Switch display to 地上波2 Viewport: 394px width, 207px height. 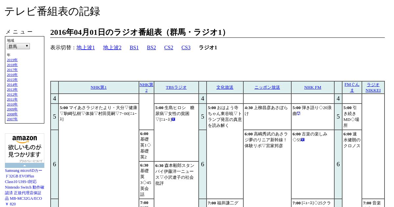pos(112,48)
